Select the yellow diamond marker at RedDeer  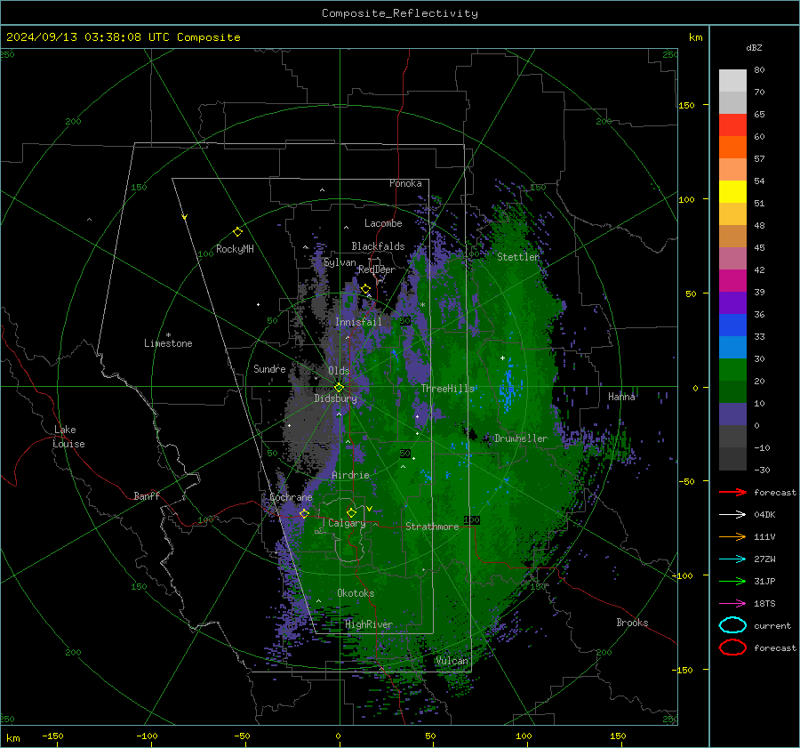[365, 289]
